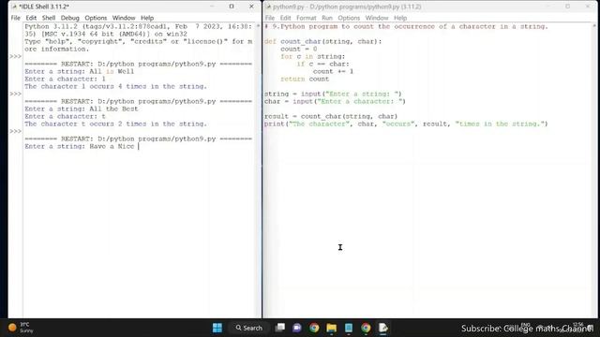Open the weather widget showing Sunny
The height and width of the screenshot is (337, 600).
click(x=21, y=328)
